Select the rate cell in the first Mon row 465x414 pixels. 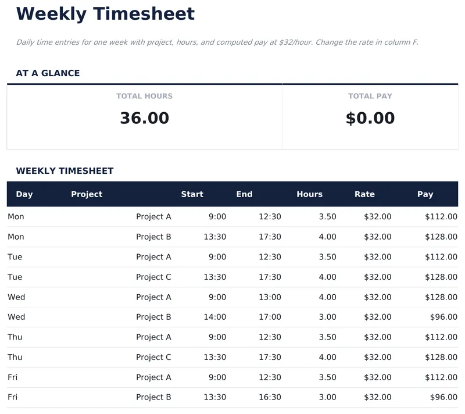pos(377,217)
